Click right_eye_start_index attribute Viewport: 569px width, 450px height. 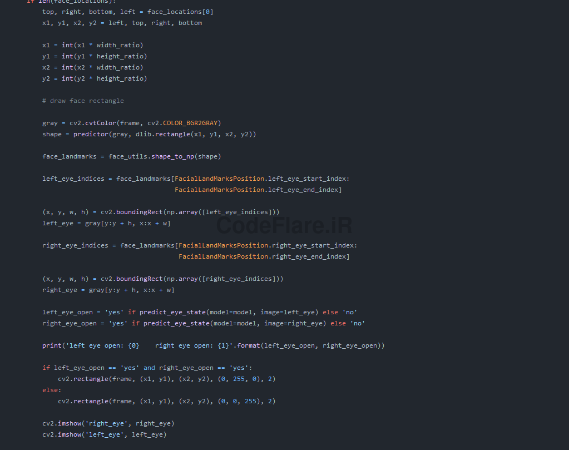coord(314,245)
